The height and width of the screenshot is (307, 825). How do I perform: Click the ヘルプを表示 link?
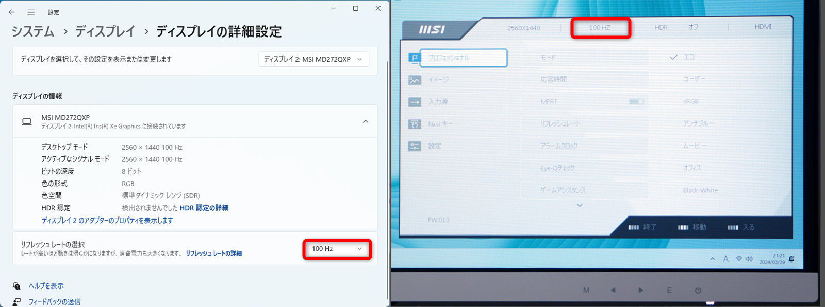pyautogui.click(x=46, y=286)
